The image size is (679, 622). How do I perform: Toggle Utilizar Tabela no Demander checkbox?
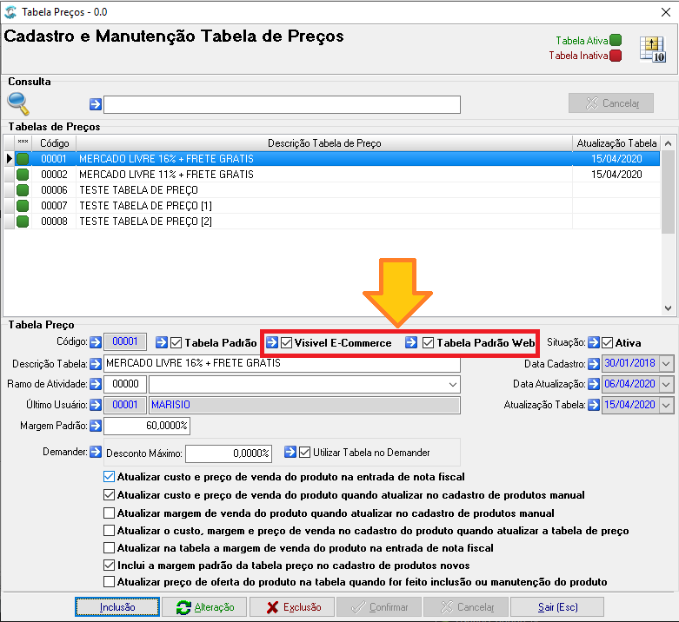click(305, 453)
